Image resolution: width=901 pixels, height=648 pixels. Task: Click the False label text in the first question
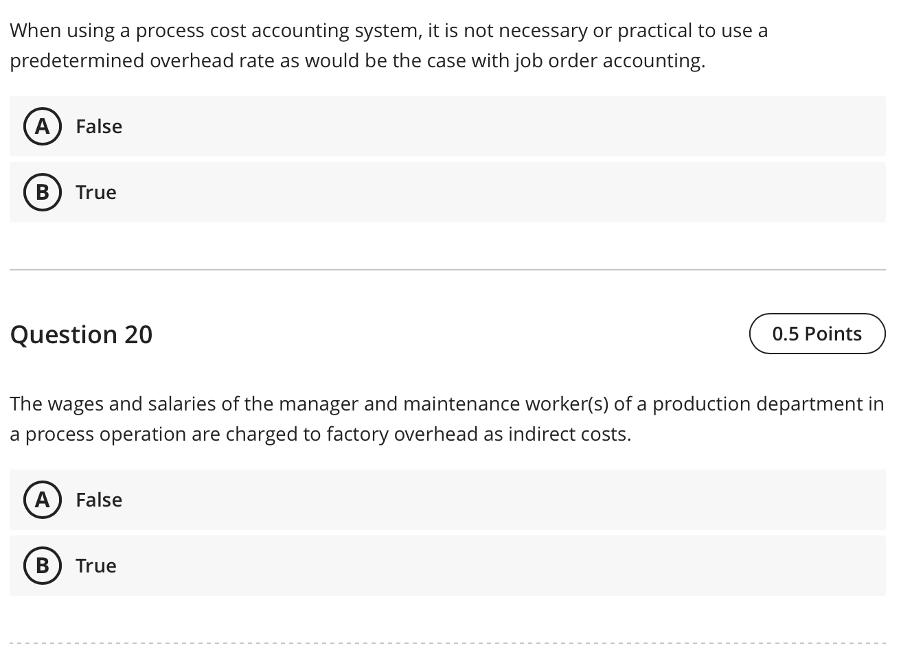(99, 126)
